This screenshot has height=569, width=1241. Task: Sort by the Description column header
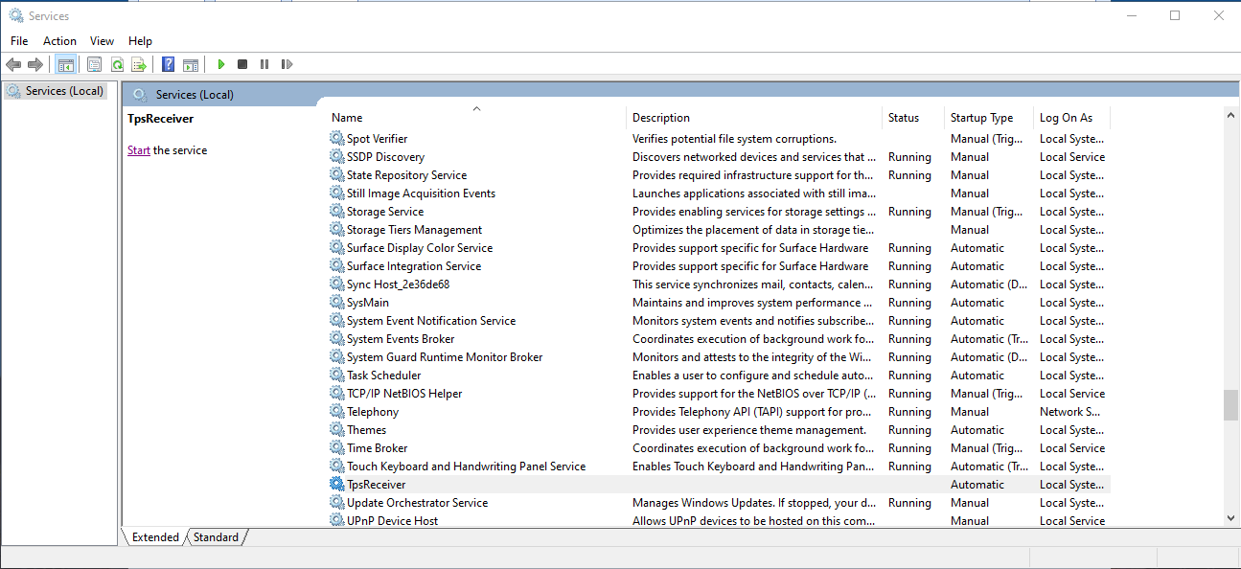click(x=754, y=118)
